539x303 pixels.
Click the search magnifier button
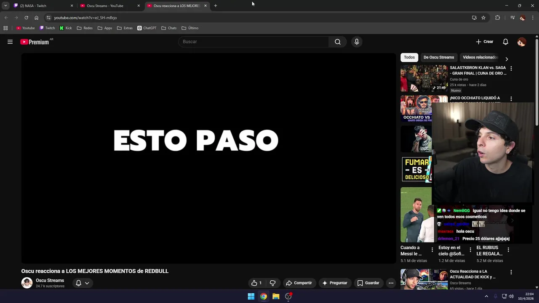tap(337, 42)
